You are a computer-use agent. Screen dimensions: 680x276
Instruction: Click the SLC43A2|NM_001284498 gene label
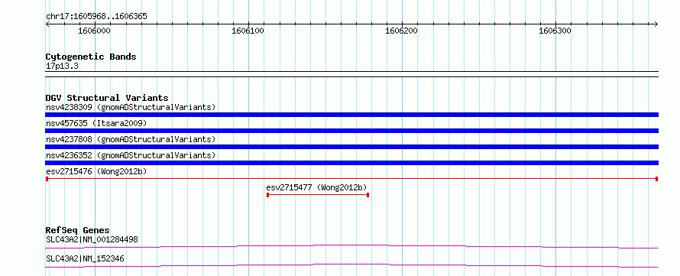click(92, 239)
